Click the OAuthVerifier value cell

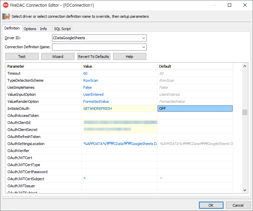119,151
